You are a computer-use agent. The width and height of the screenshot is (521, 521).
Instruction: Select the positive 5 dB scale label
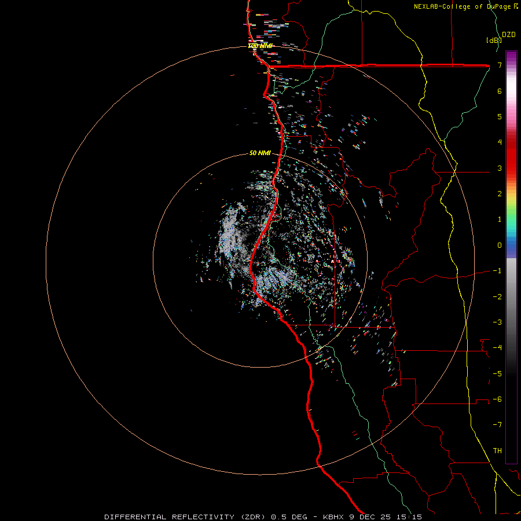500,116
